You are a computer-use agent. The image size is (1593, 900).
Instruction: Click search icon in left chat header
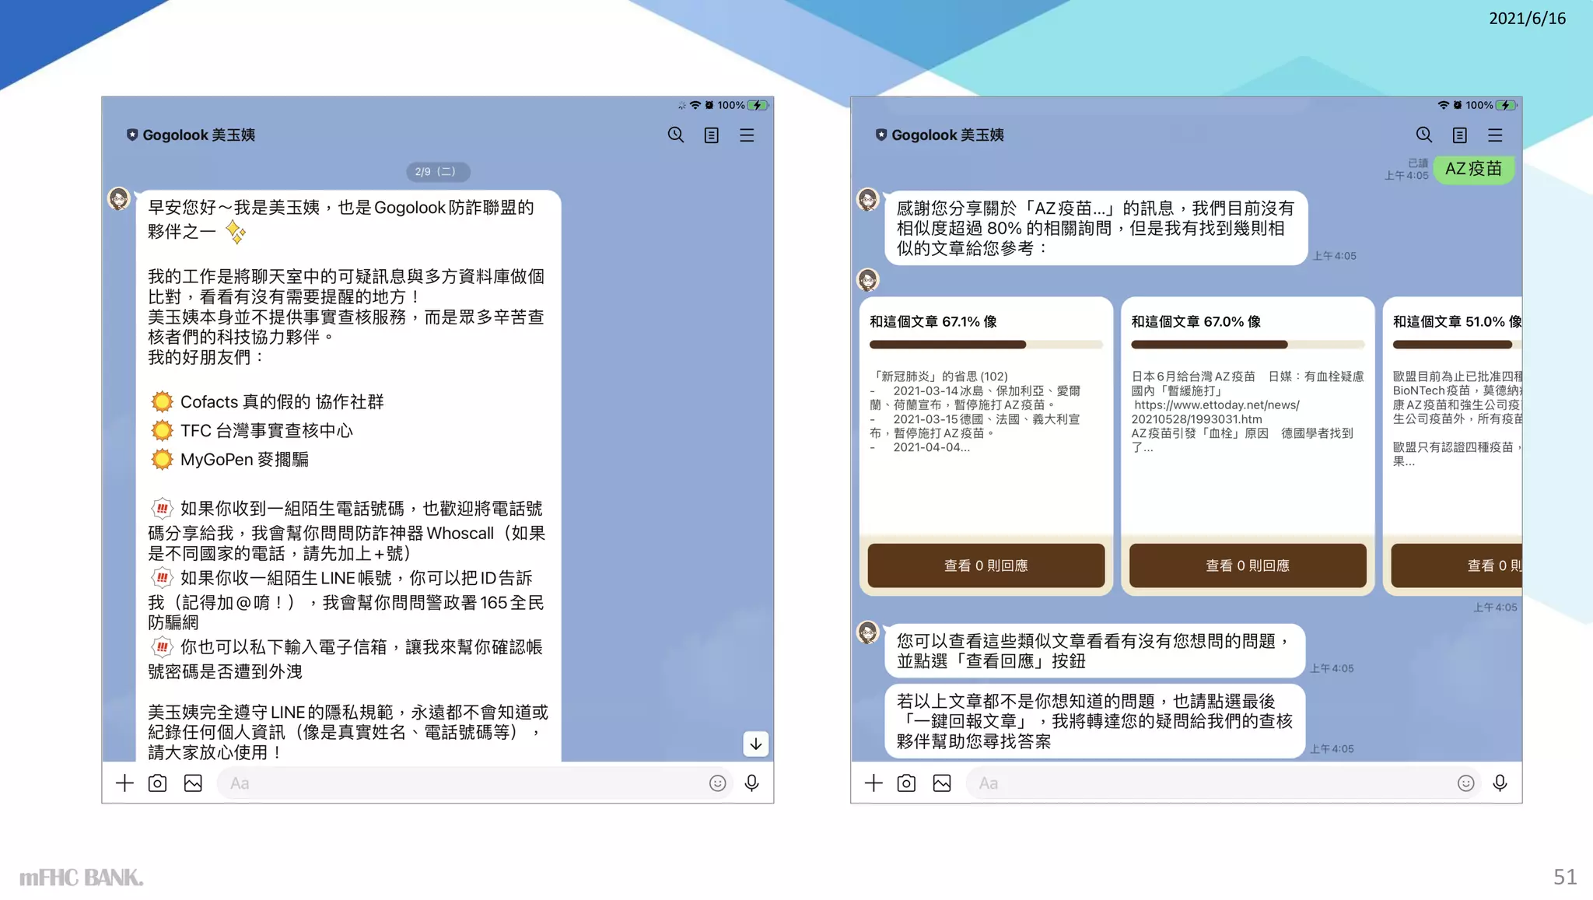pos(675,135)
